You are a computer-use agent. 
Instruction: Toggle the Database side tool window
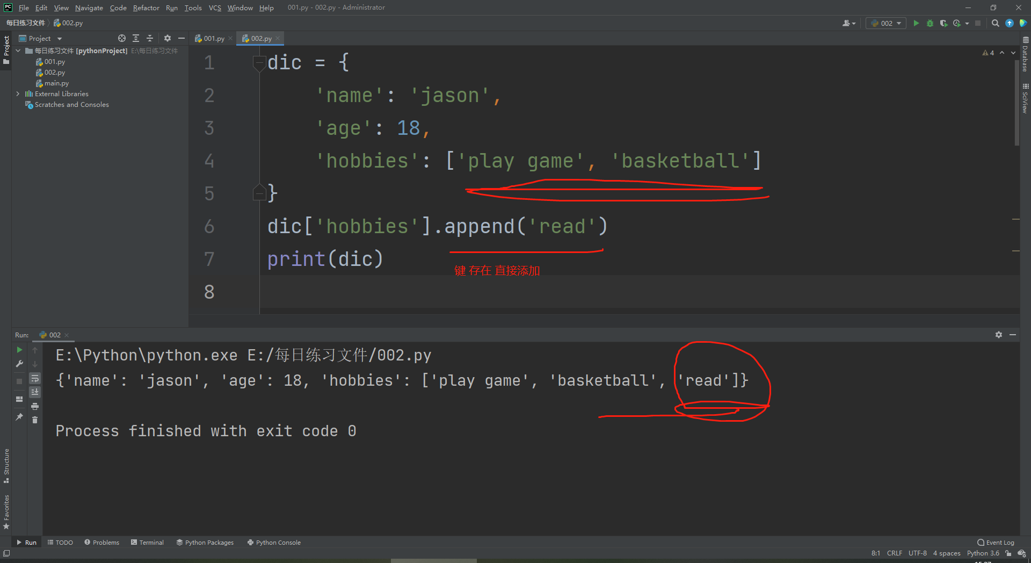point(1025,54)
